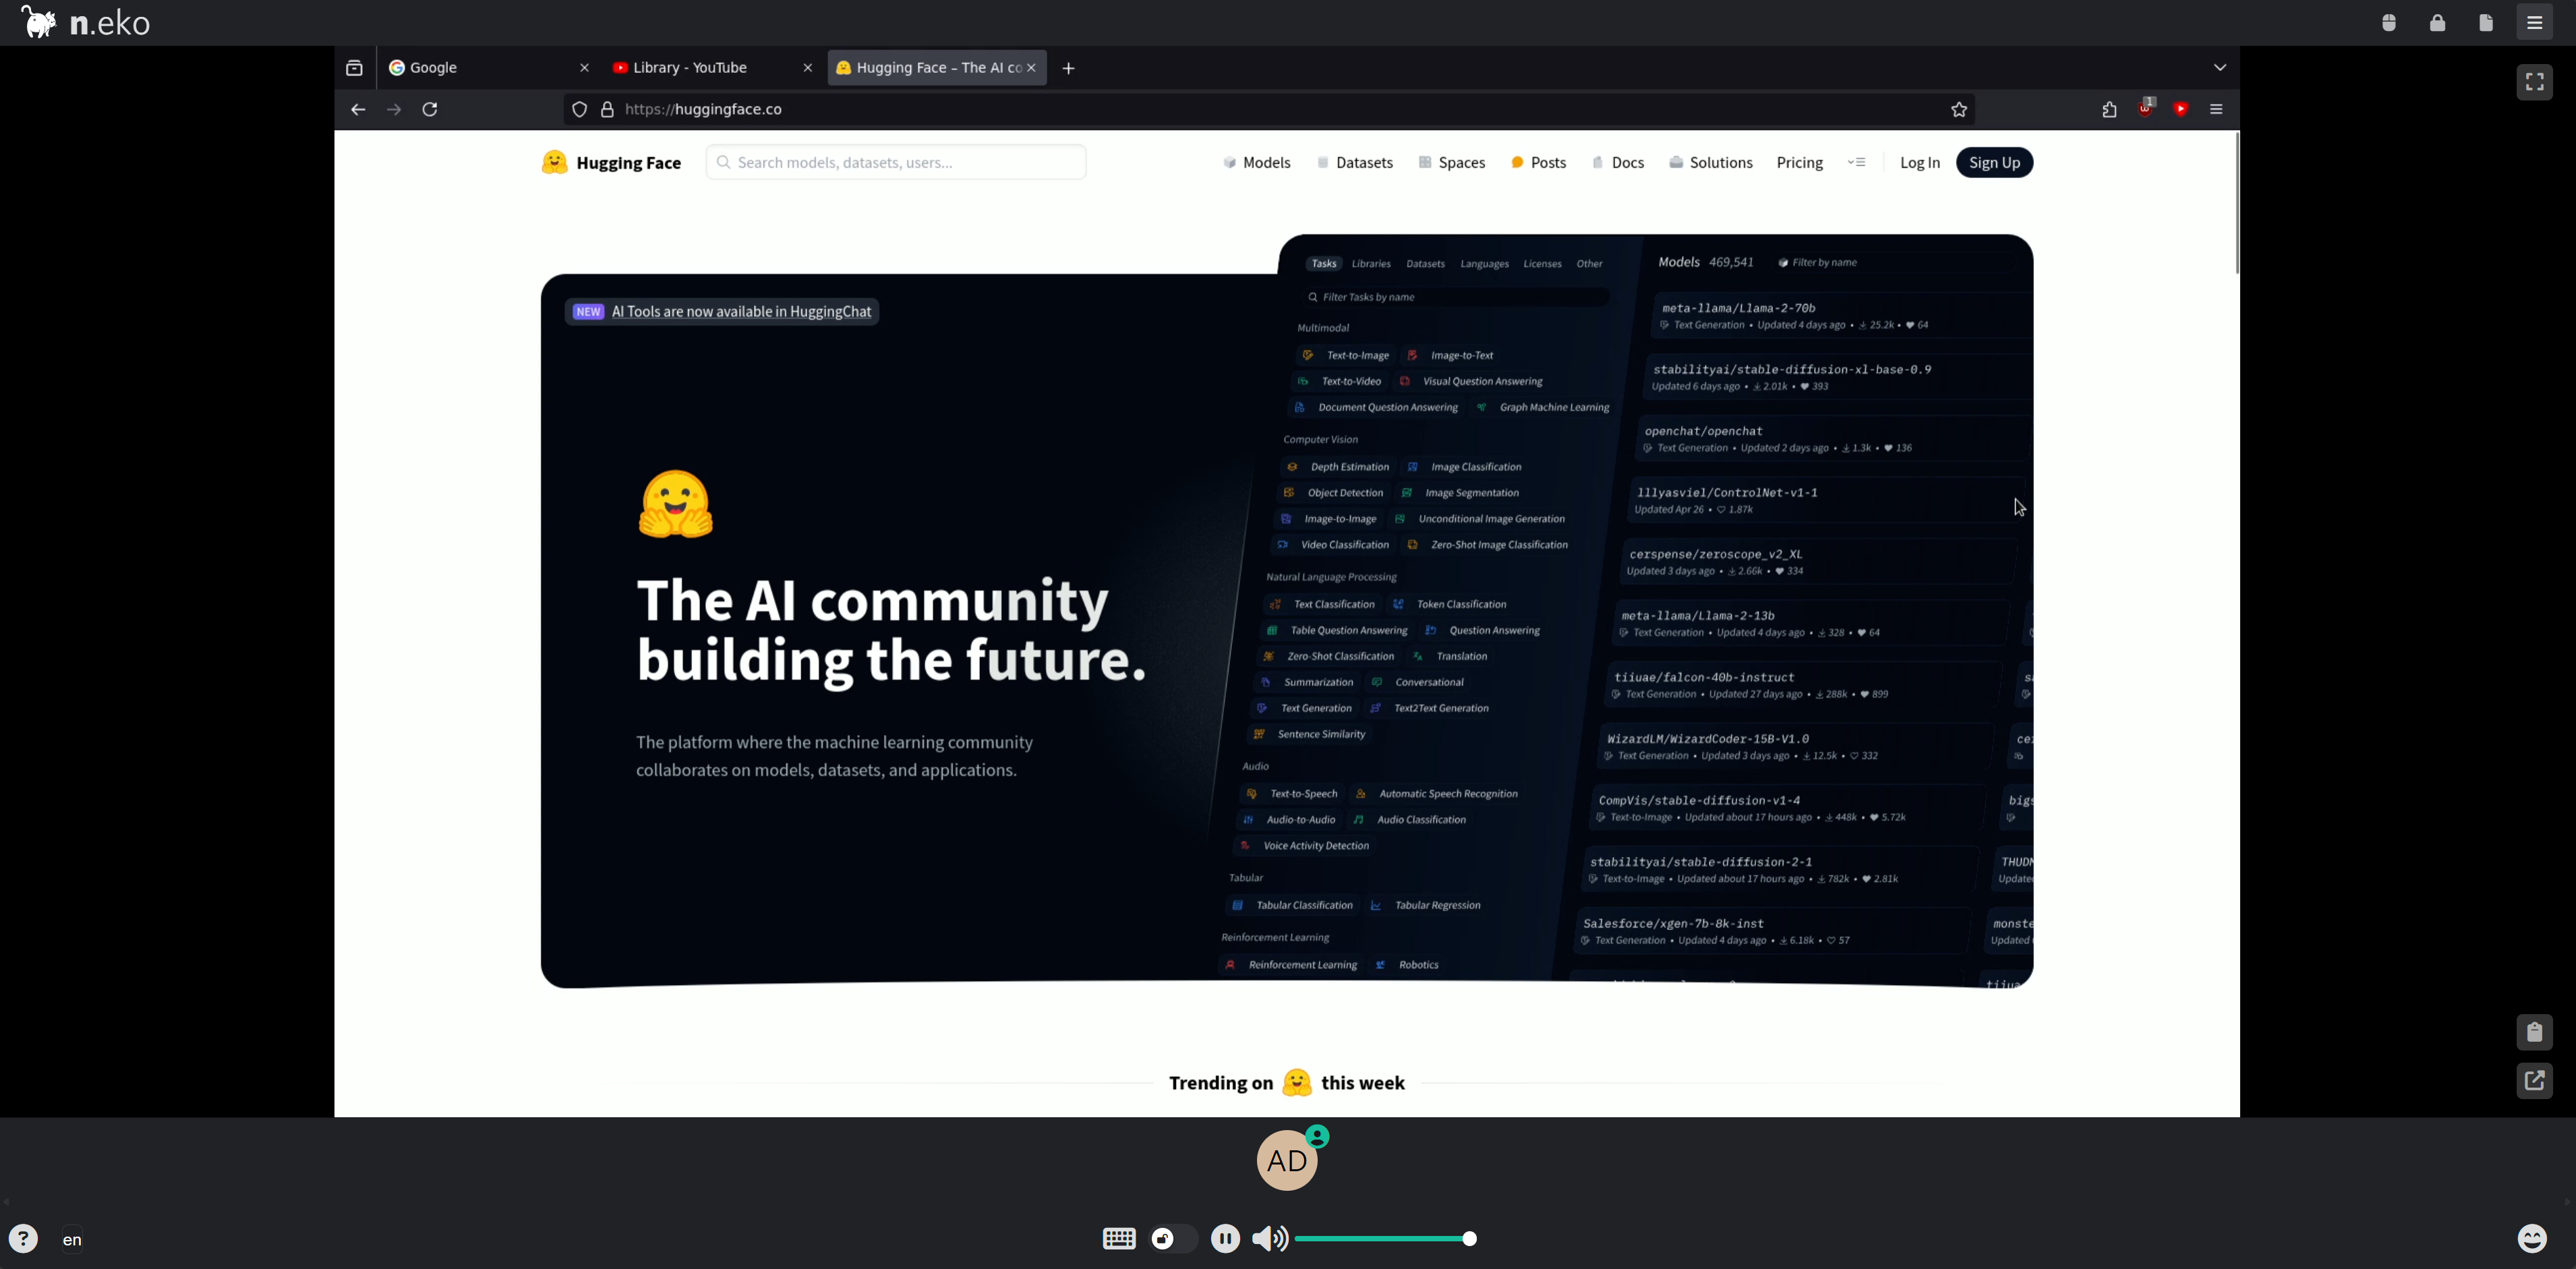Open a new browser tab
The height and width of the screenshot is (1269, 2576).
pos(1069,68)
